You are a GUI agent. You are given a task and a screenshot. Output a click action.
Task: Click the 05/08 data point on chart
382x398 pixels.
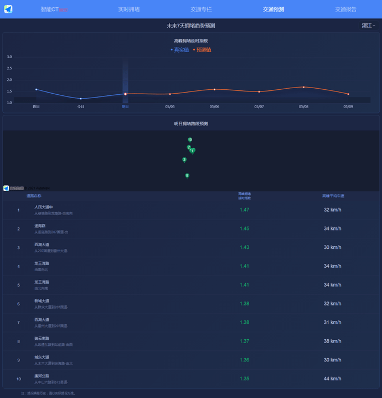coord(303,87)
